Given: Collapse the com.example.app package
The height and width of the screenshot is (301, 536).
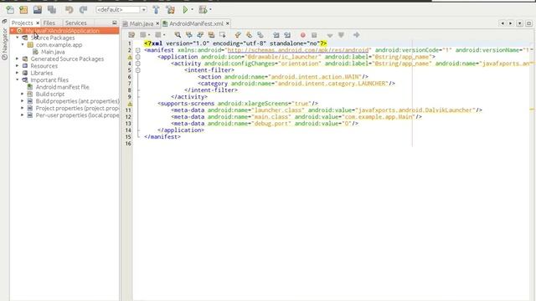Looking at the screenshot, I should point(23,44).
